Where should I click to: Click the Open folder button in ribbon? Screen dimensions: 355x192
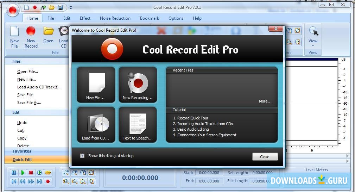click(48, 35)
